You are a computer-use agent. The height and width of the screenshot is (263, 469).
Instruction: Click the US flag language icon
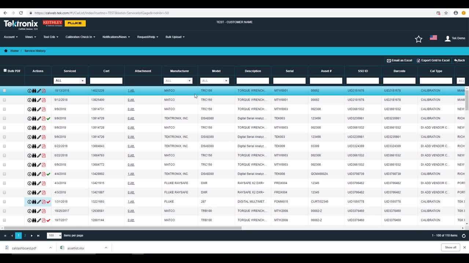[433, 38]
